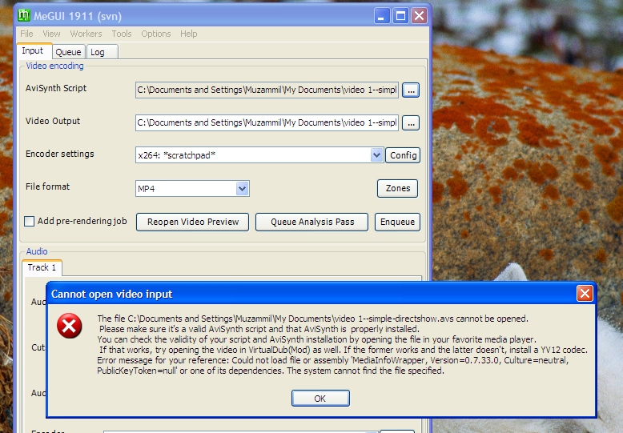Click the Audio group label
This screenshot has width=623, height=433.
[37, 251]
